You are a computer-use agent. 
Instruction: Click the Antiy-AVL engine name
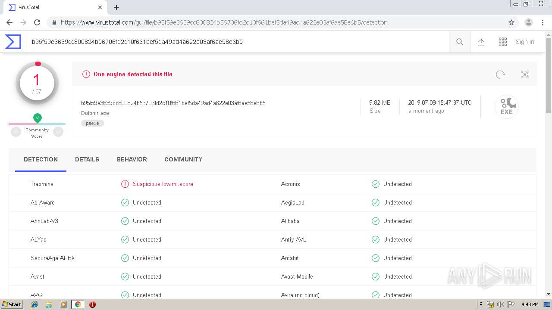pos(294,239)
